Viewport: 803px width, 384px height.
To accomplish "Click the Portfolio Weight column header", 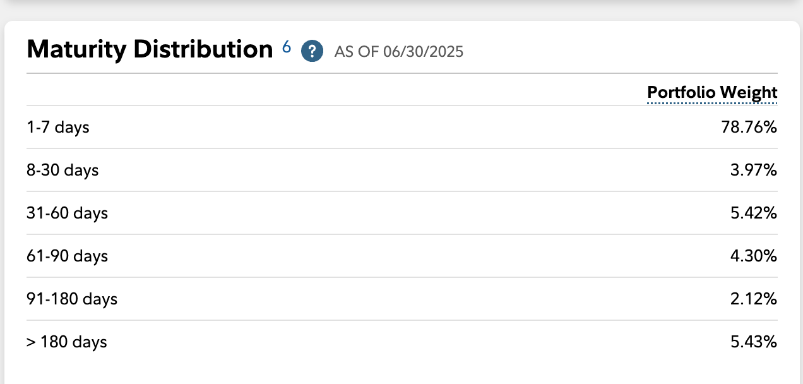I will (x=712, y=93).
